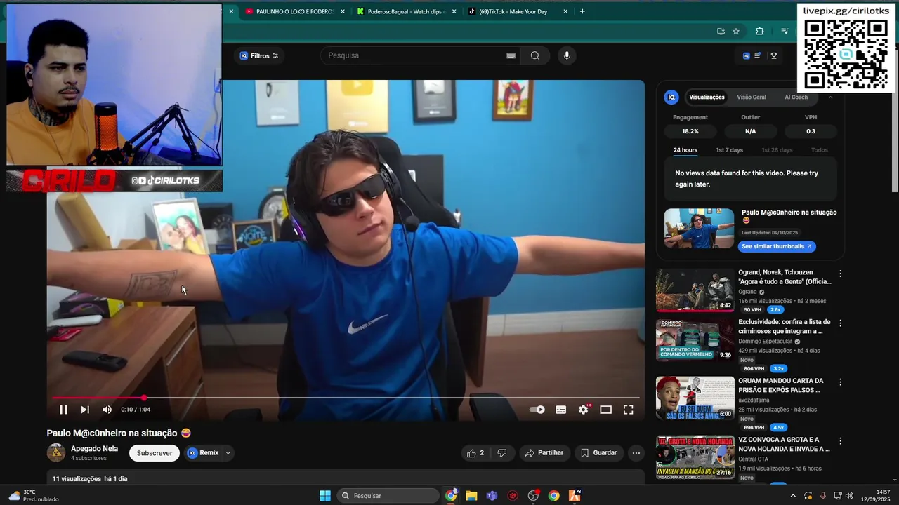This screenshot has width=899, height=505.
Task: Select the 1st 7 days range
Action: pos(729,150)
